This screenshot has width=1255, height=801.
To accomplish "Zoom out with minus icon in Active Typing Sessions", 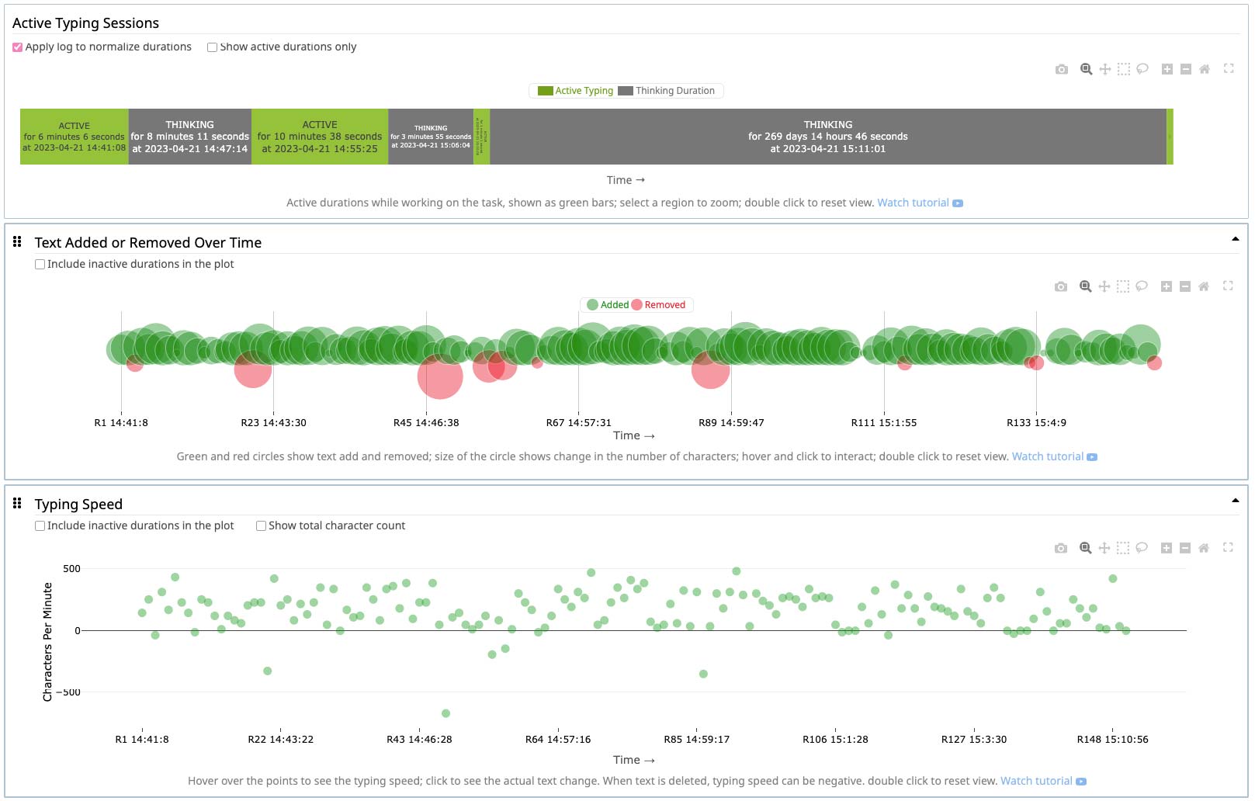I will (1185, 69).
